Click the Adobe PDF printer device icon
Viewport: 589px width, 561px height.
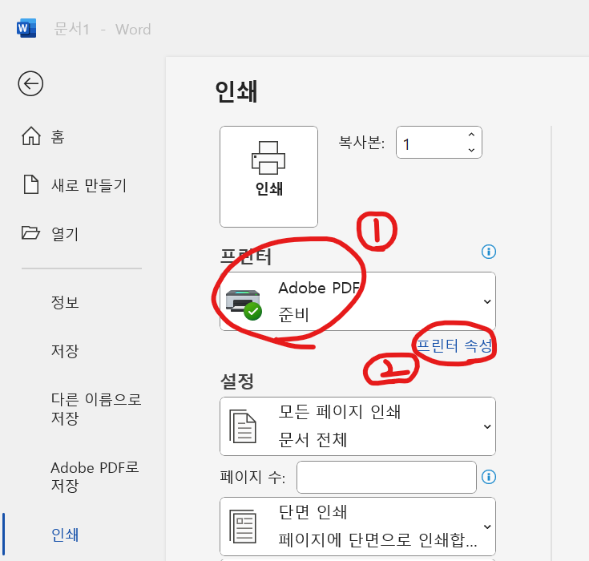[x=244, y=305]
